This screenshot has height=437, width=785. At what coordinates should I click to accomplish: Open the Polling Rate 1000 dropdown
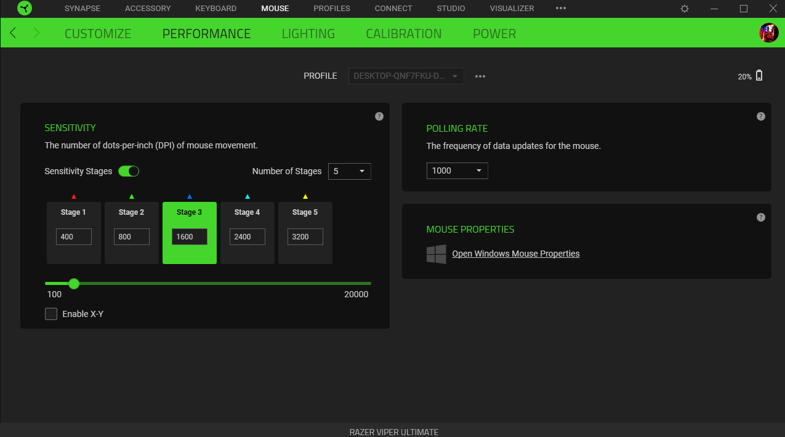457,170
